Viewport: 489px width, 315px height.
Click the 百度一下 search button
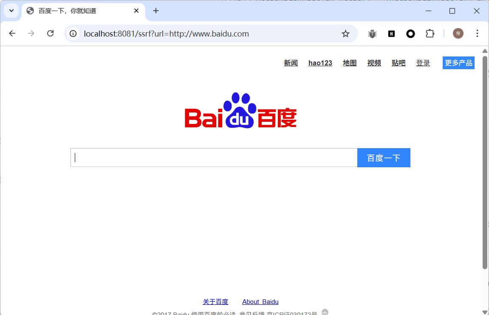(384, 158)
